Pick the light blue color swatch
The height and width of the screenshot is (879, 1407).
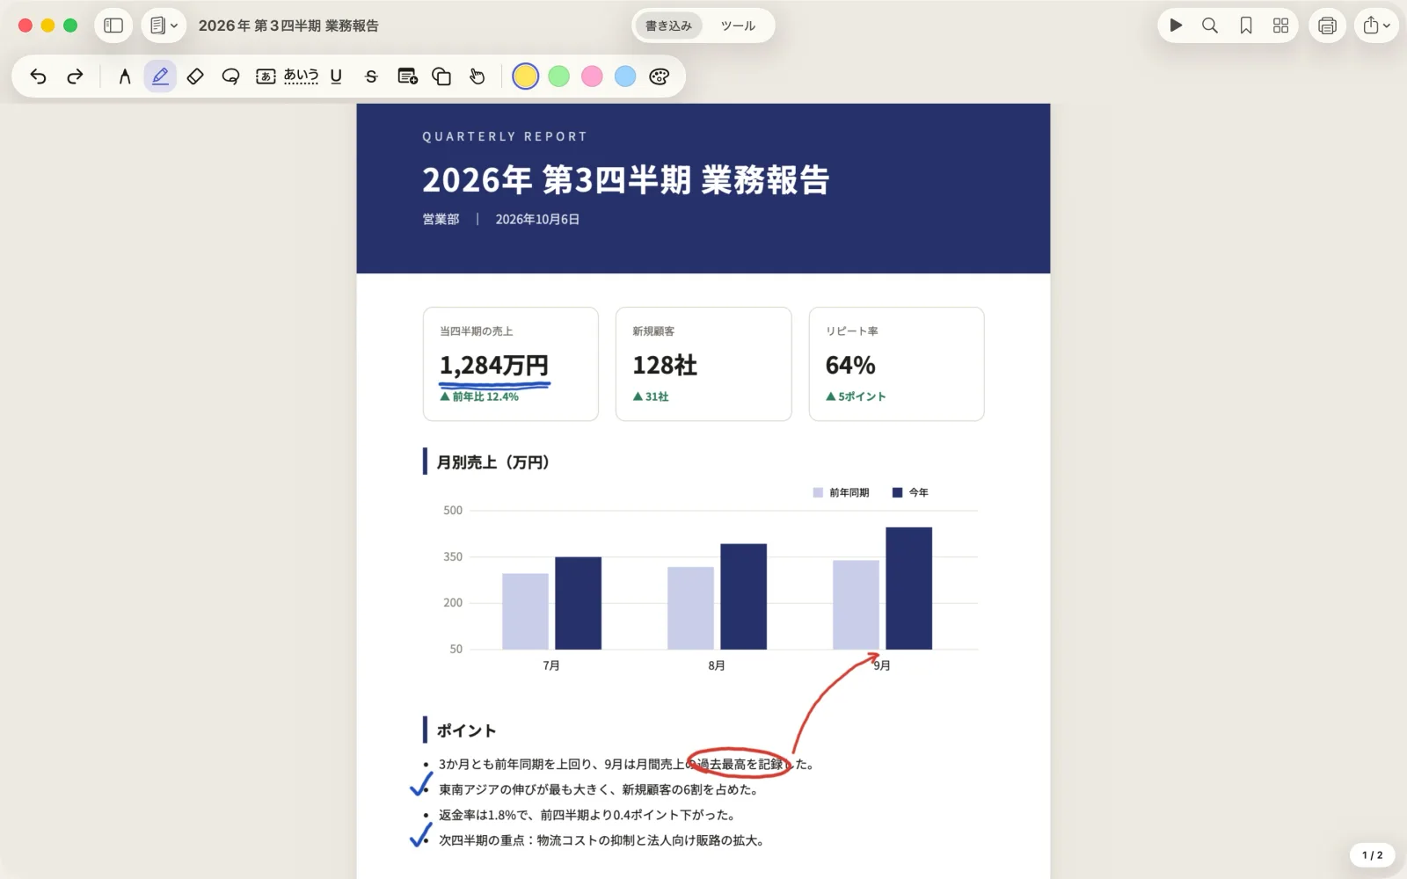(x=625, y=76)
